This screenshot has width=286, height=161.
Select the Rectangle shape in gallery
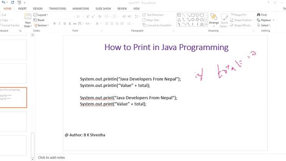(193, 15)
